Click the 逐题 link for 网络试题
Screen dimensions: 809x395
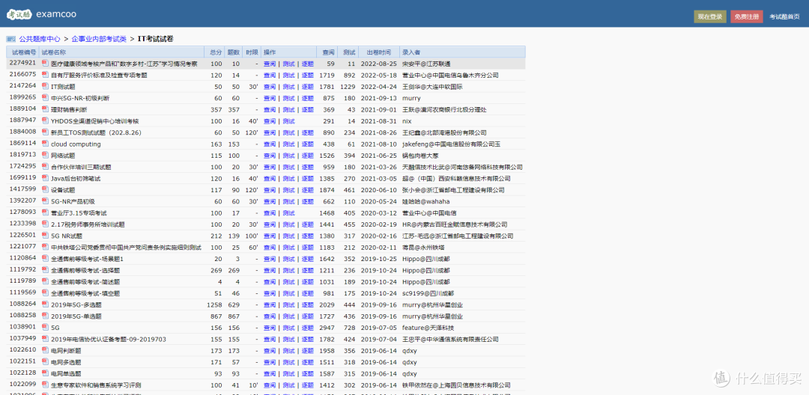(308, 156)
